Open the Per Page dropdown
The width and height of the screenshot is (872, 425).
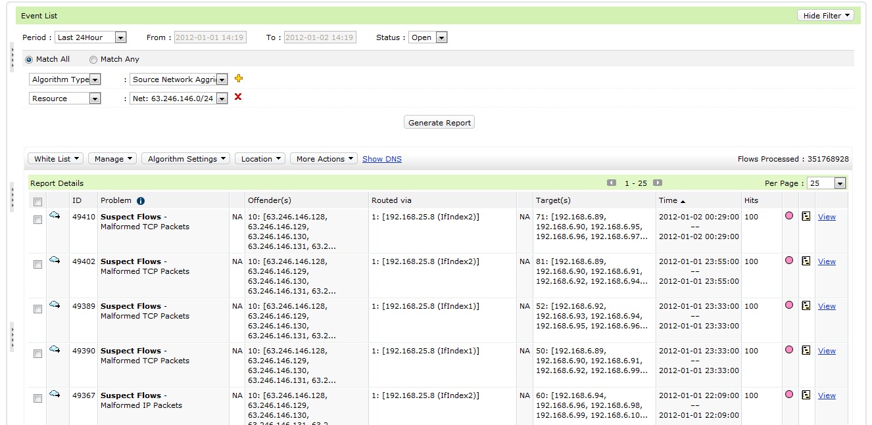pyautogui.click(x=827, y=183)
